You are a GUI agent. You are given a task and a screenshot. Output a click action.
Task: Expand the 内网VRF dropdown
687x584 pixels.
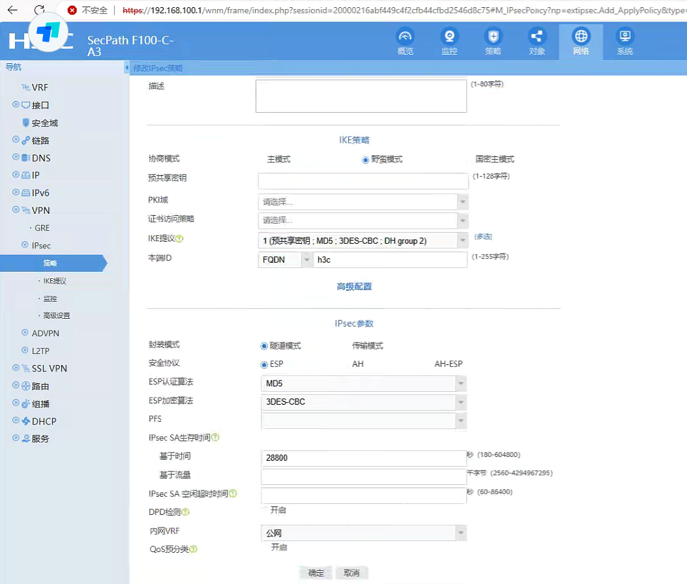click(363, 533)
